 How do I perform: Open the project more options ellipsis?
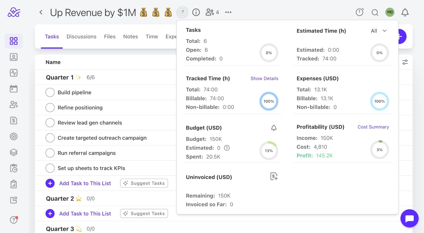coord(228,12)
